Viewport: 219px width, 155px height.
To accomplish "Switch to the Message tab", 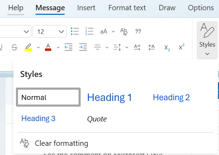I will [x=50, y=8].
